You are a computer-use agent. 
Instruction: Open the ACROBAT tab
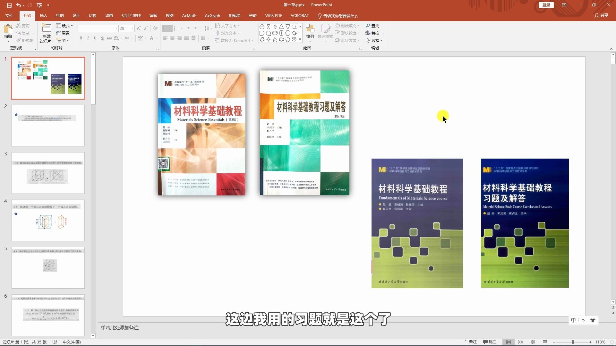click(299, 15)
